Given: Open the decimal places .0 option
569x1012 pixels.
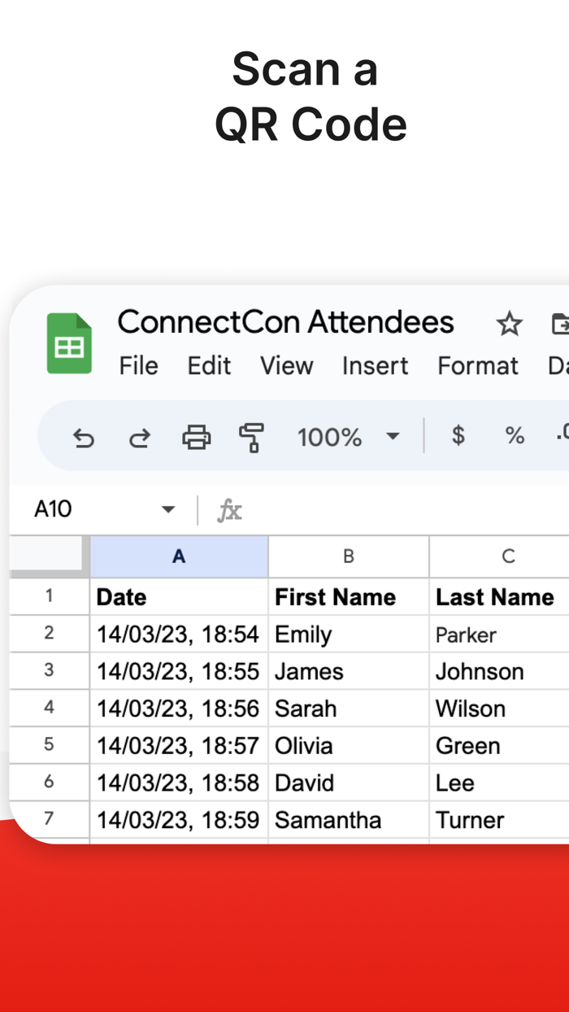Looking at the screenshot, I should pyautogui.click(x=561, y=437).
